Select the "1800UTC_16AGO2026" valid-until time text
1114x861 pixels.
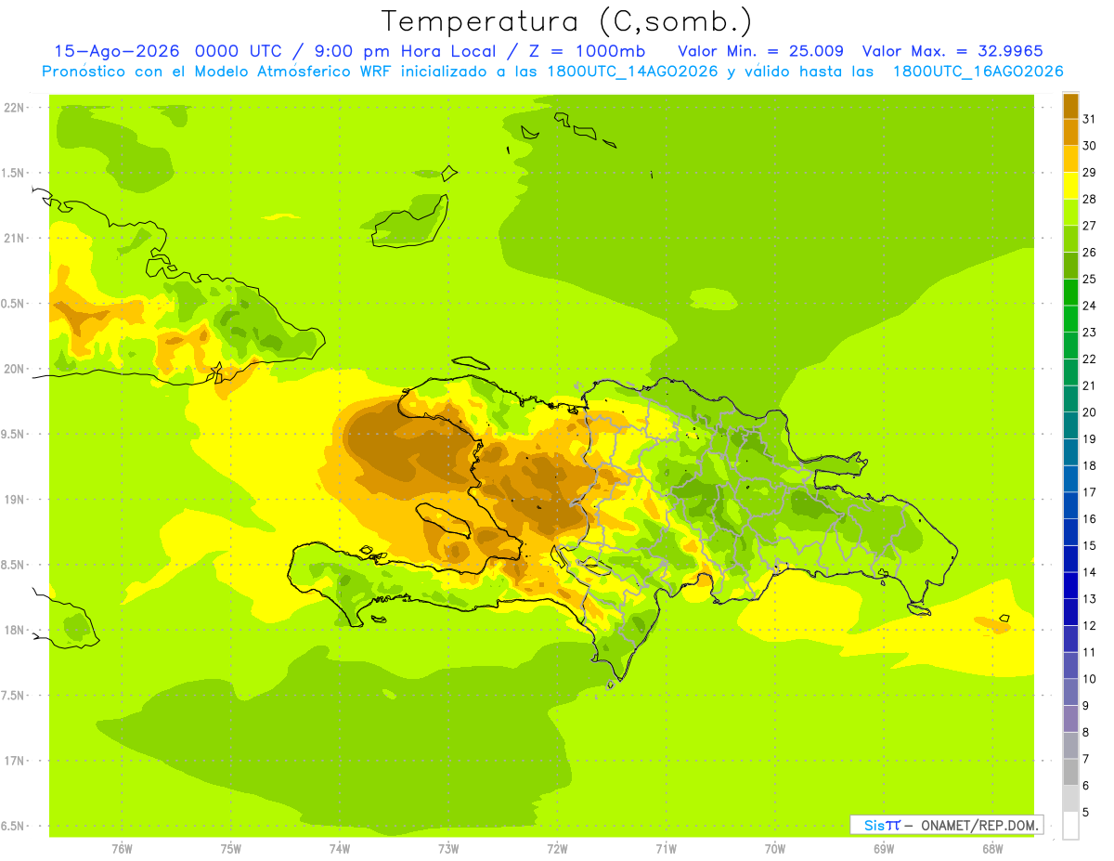coord(978,72)
